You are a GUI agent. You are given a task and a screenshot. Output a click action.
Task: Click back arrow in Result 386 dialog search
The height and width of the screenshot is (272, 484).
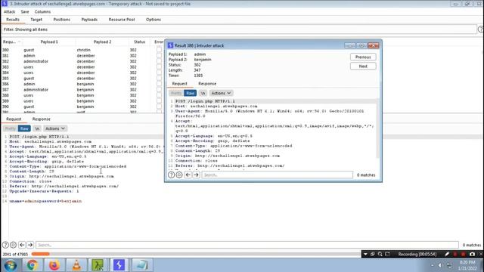(188, 175)
